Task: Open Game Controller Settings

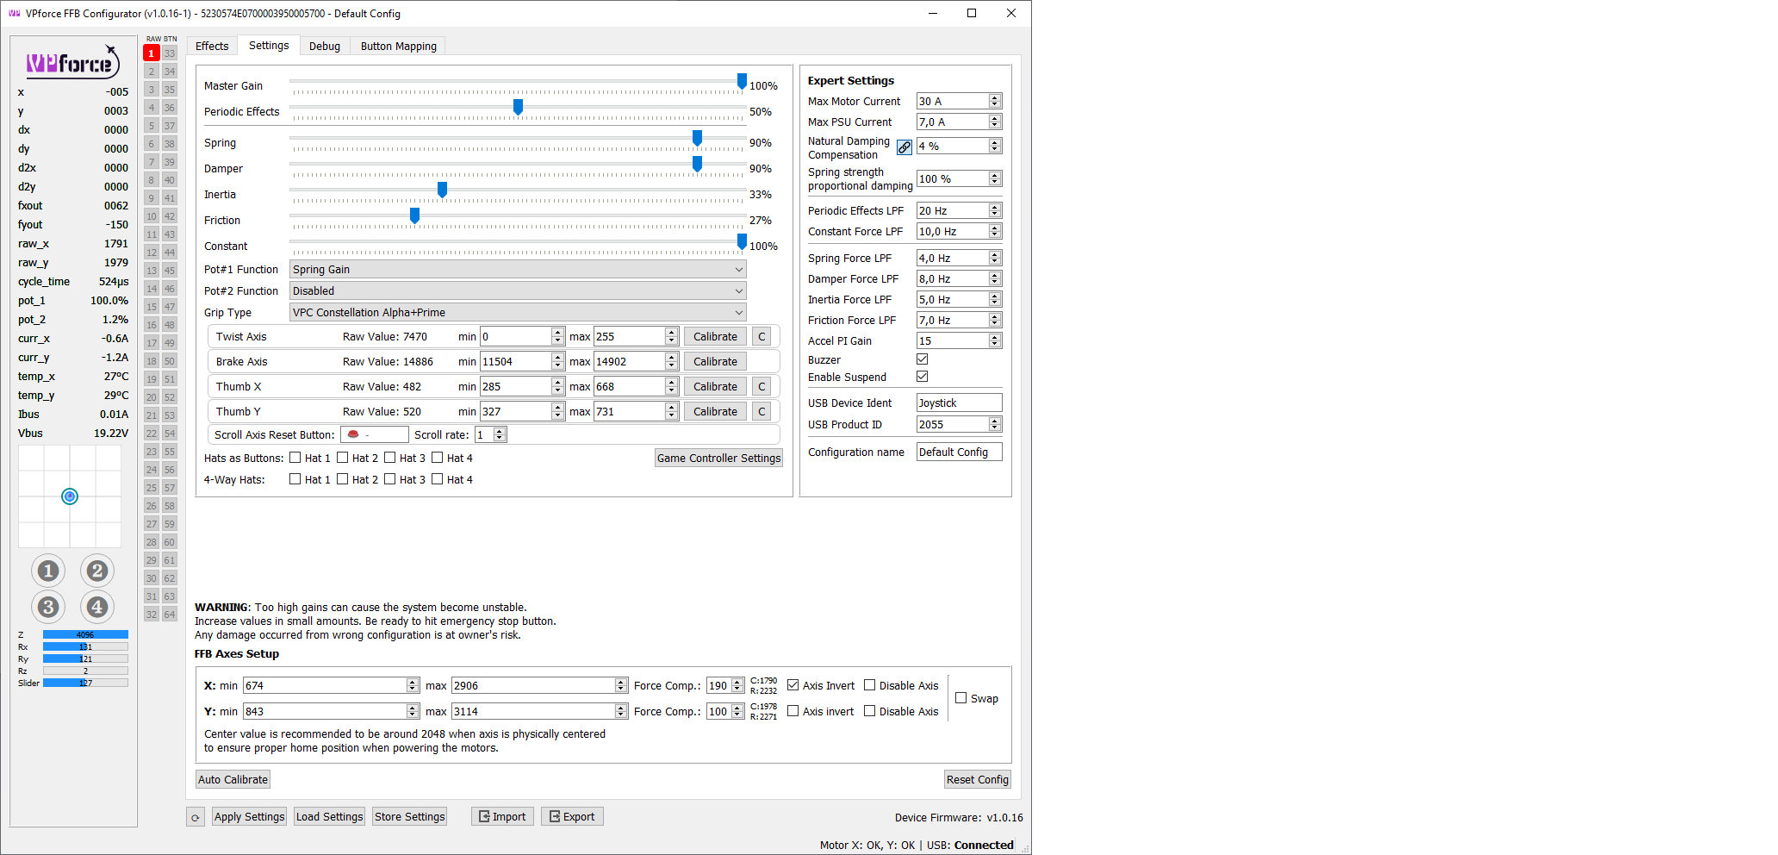Action: (x=718, y=458)
